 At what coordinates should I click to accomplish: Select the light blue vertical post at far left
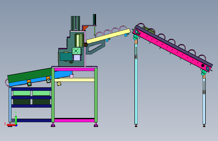click(x=10, y=105)
